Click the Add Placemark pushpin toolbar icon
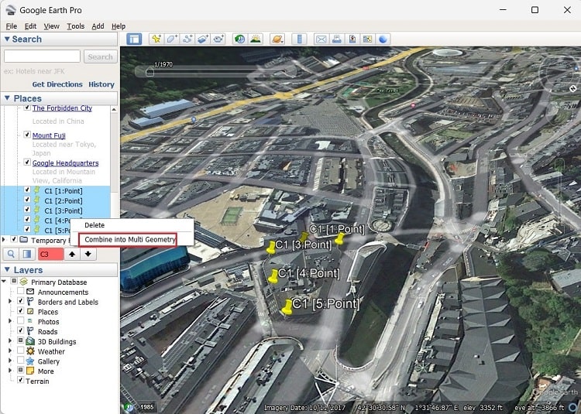This screenshot has height=414, width=581. pyautogui.click(x=156, y=39)
